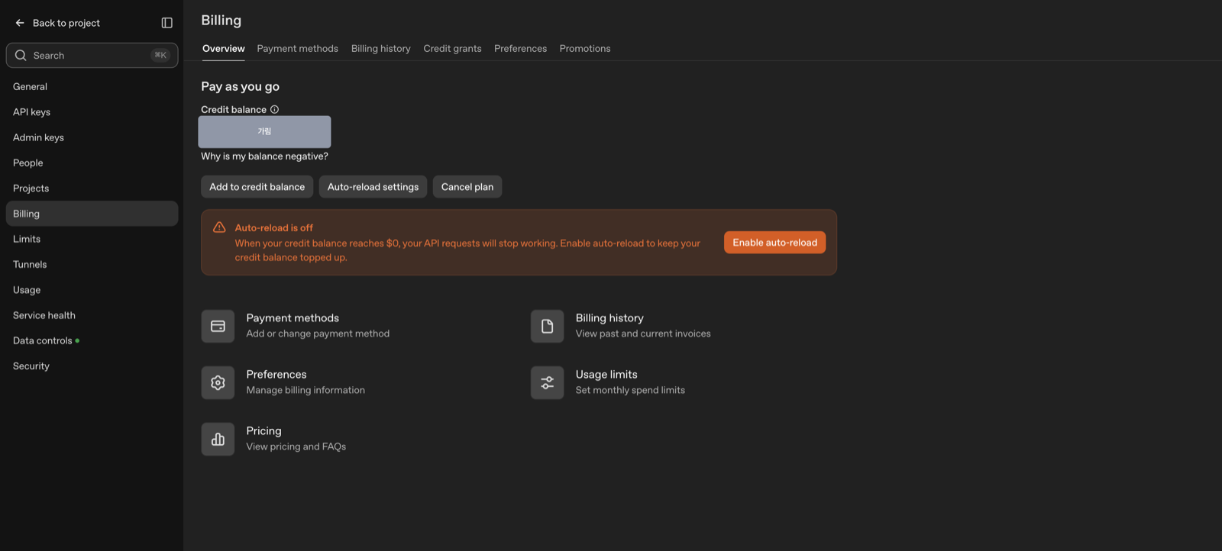This screenshot has width=1222, height=551.
Task: Click Add to credit balance button
Action: (x=257, y=187)
